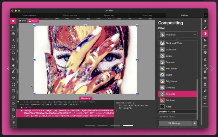Select the Pie shape tool

[13, 116]
